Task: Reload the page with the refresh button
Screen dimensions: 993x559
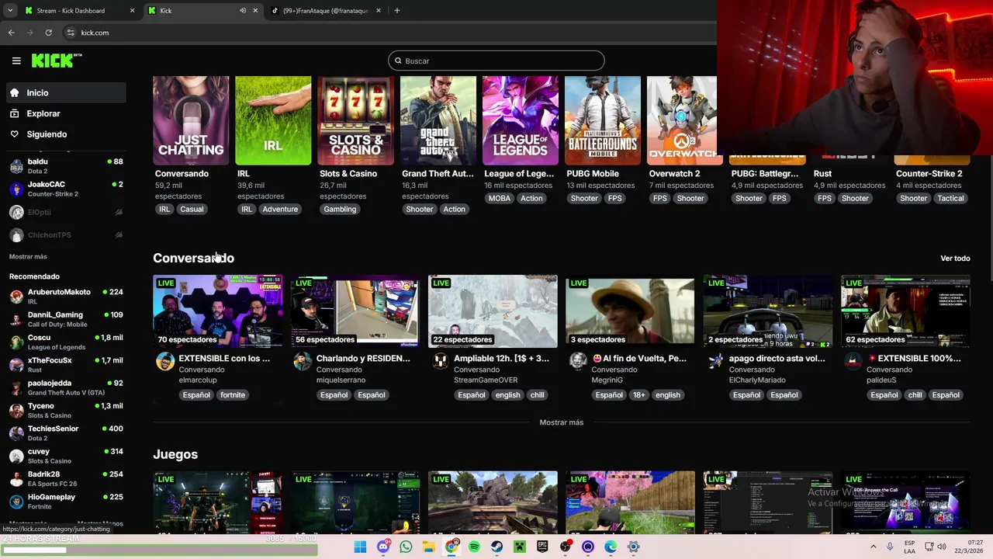Action: point(48,33)
